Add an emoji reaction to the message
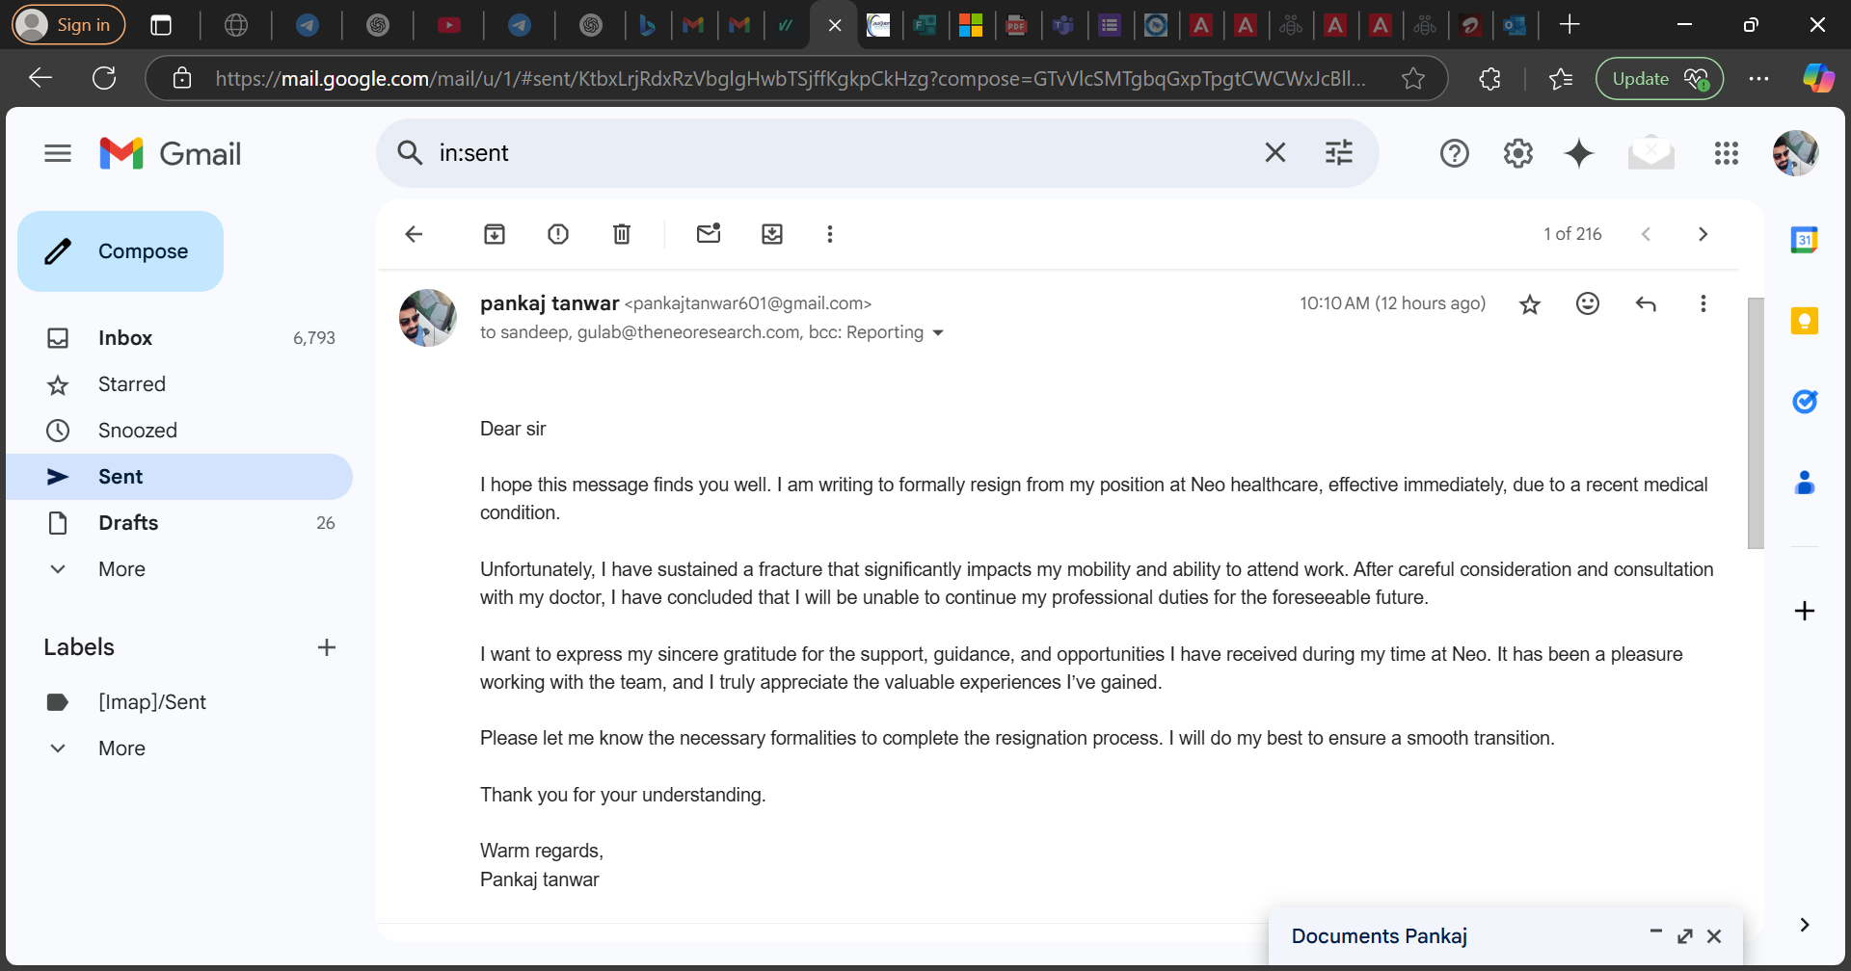1851x971 pixels. click(x=1588, y=303)
